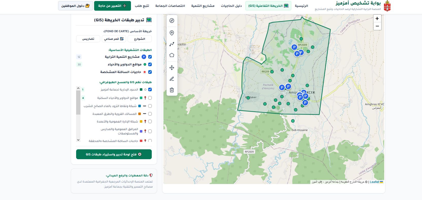This screenshot has height=200, width=422.
Task: Open مشاريع التنمية menu item
Action: [x=203, y=6]
